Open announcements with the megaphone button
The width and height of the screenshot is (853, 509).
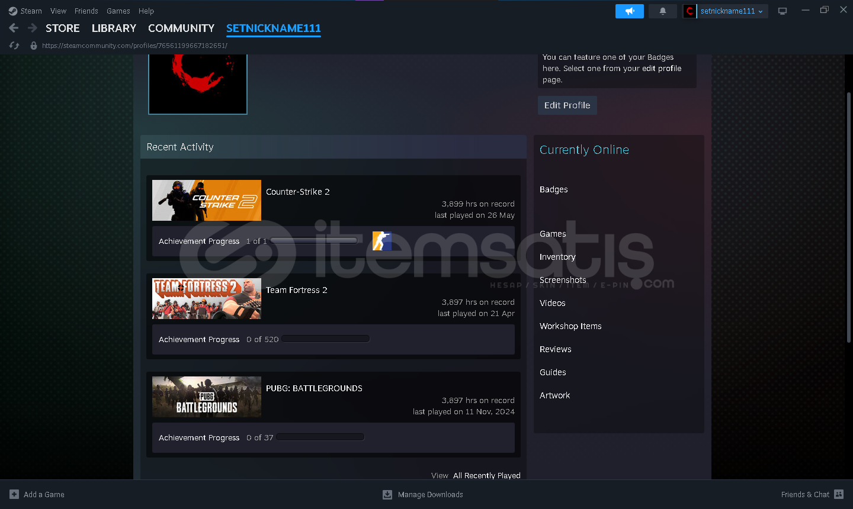(630, 11)
